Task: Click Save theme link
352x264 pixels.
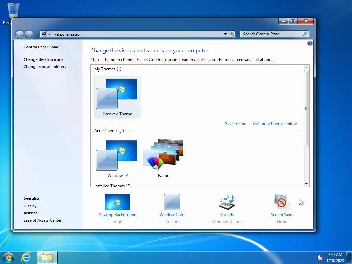Action: click(x=235, y=124)
